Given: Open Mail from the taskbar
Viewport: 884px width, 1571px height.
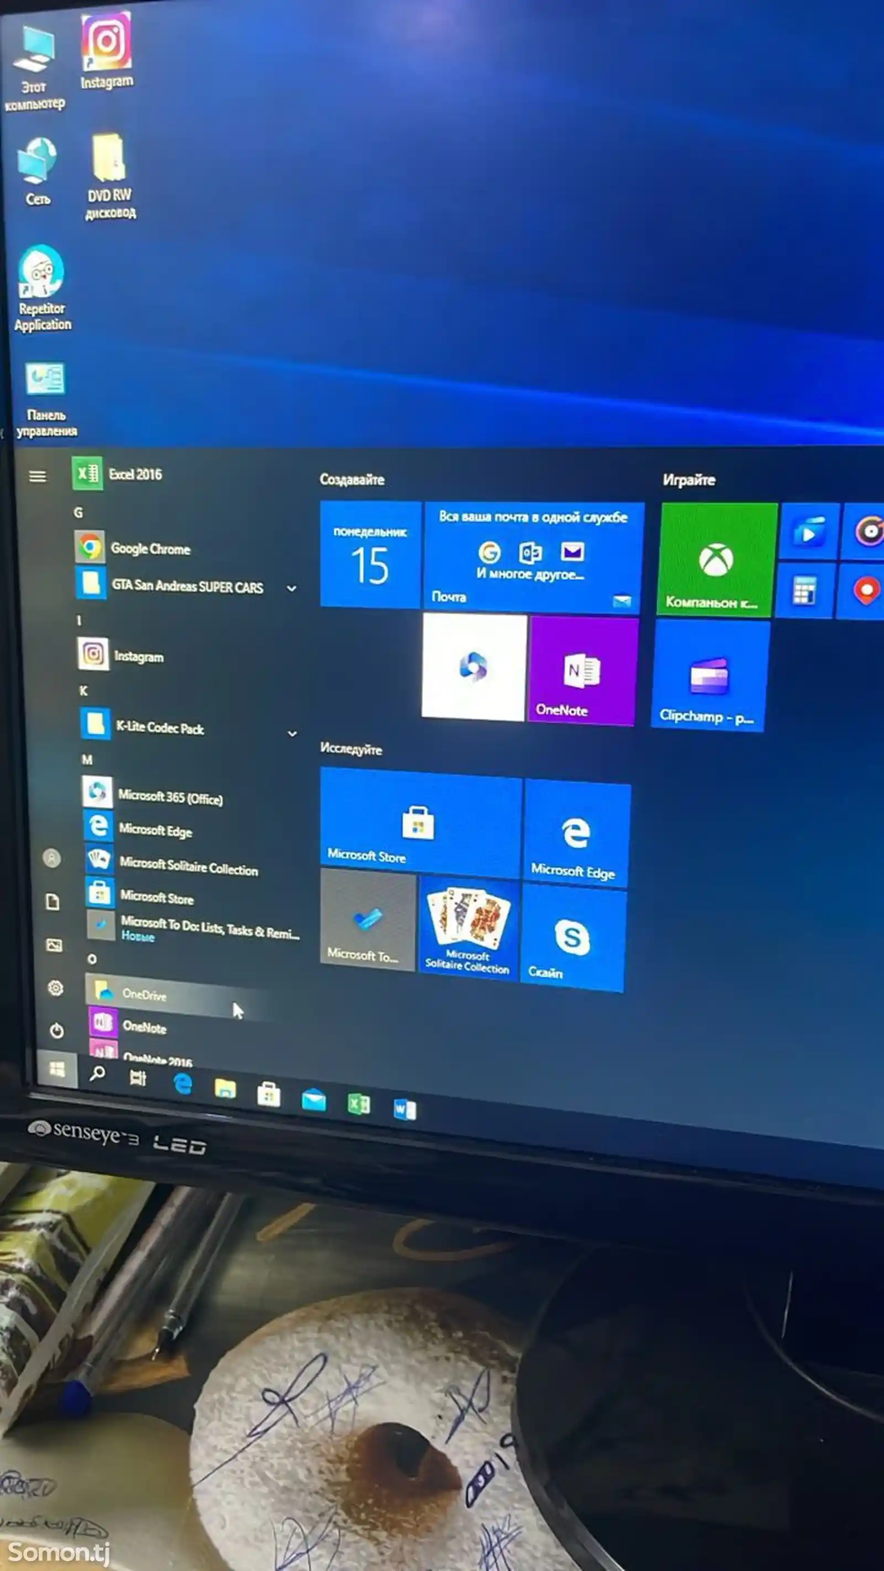Looking at the screenshot, I should (314, 1100).
